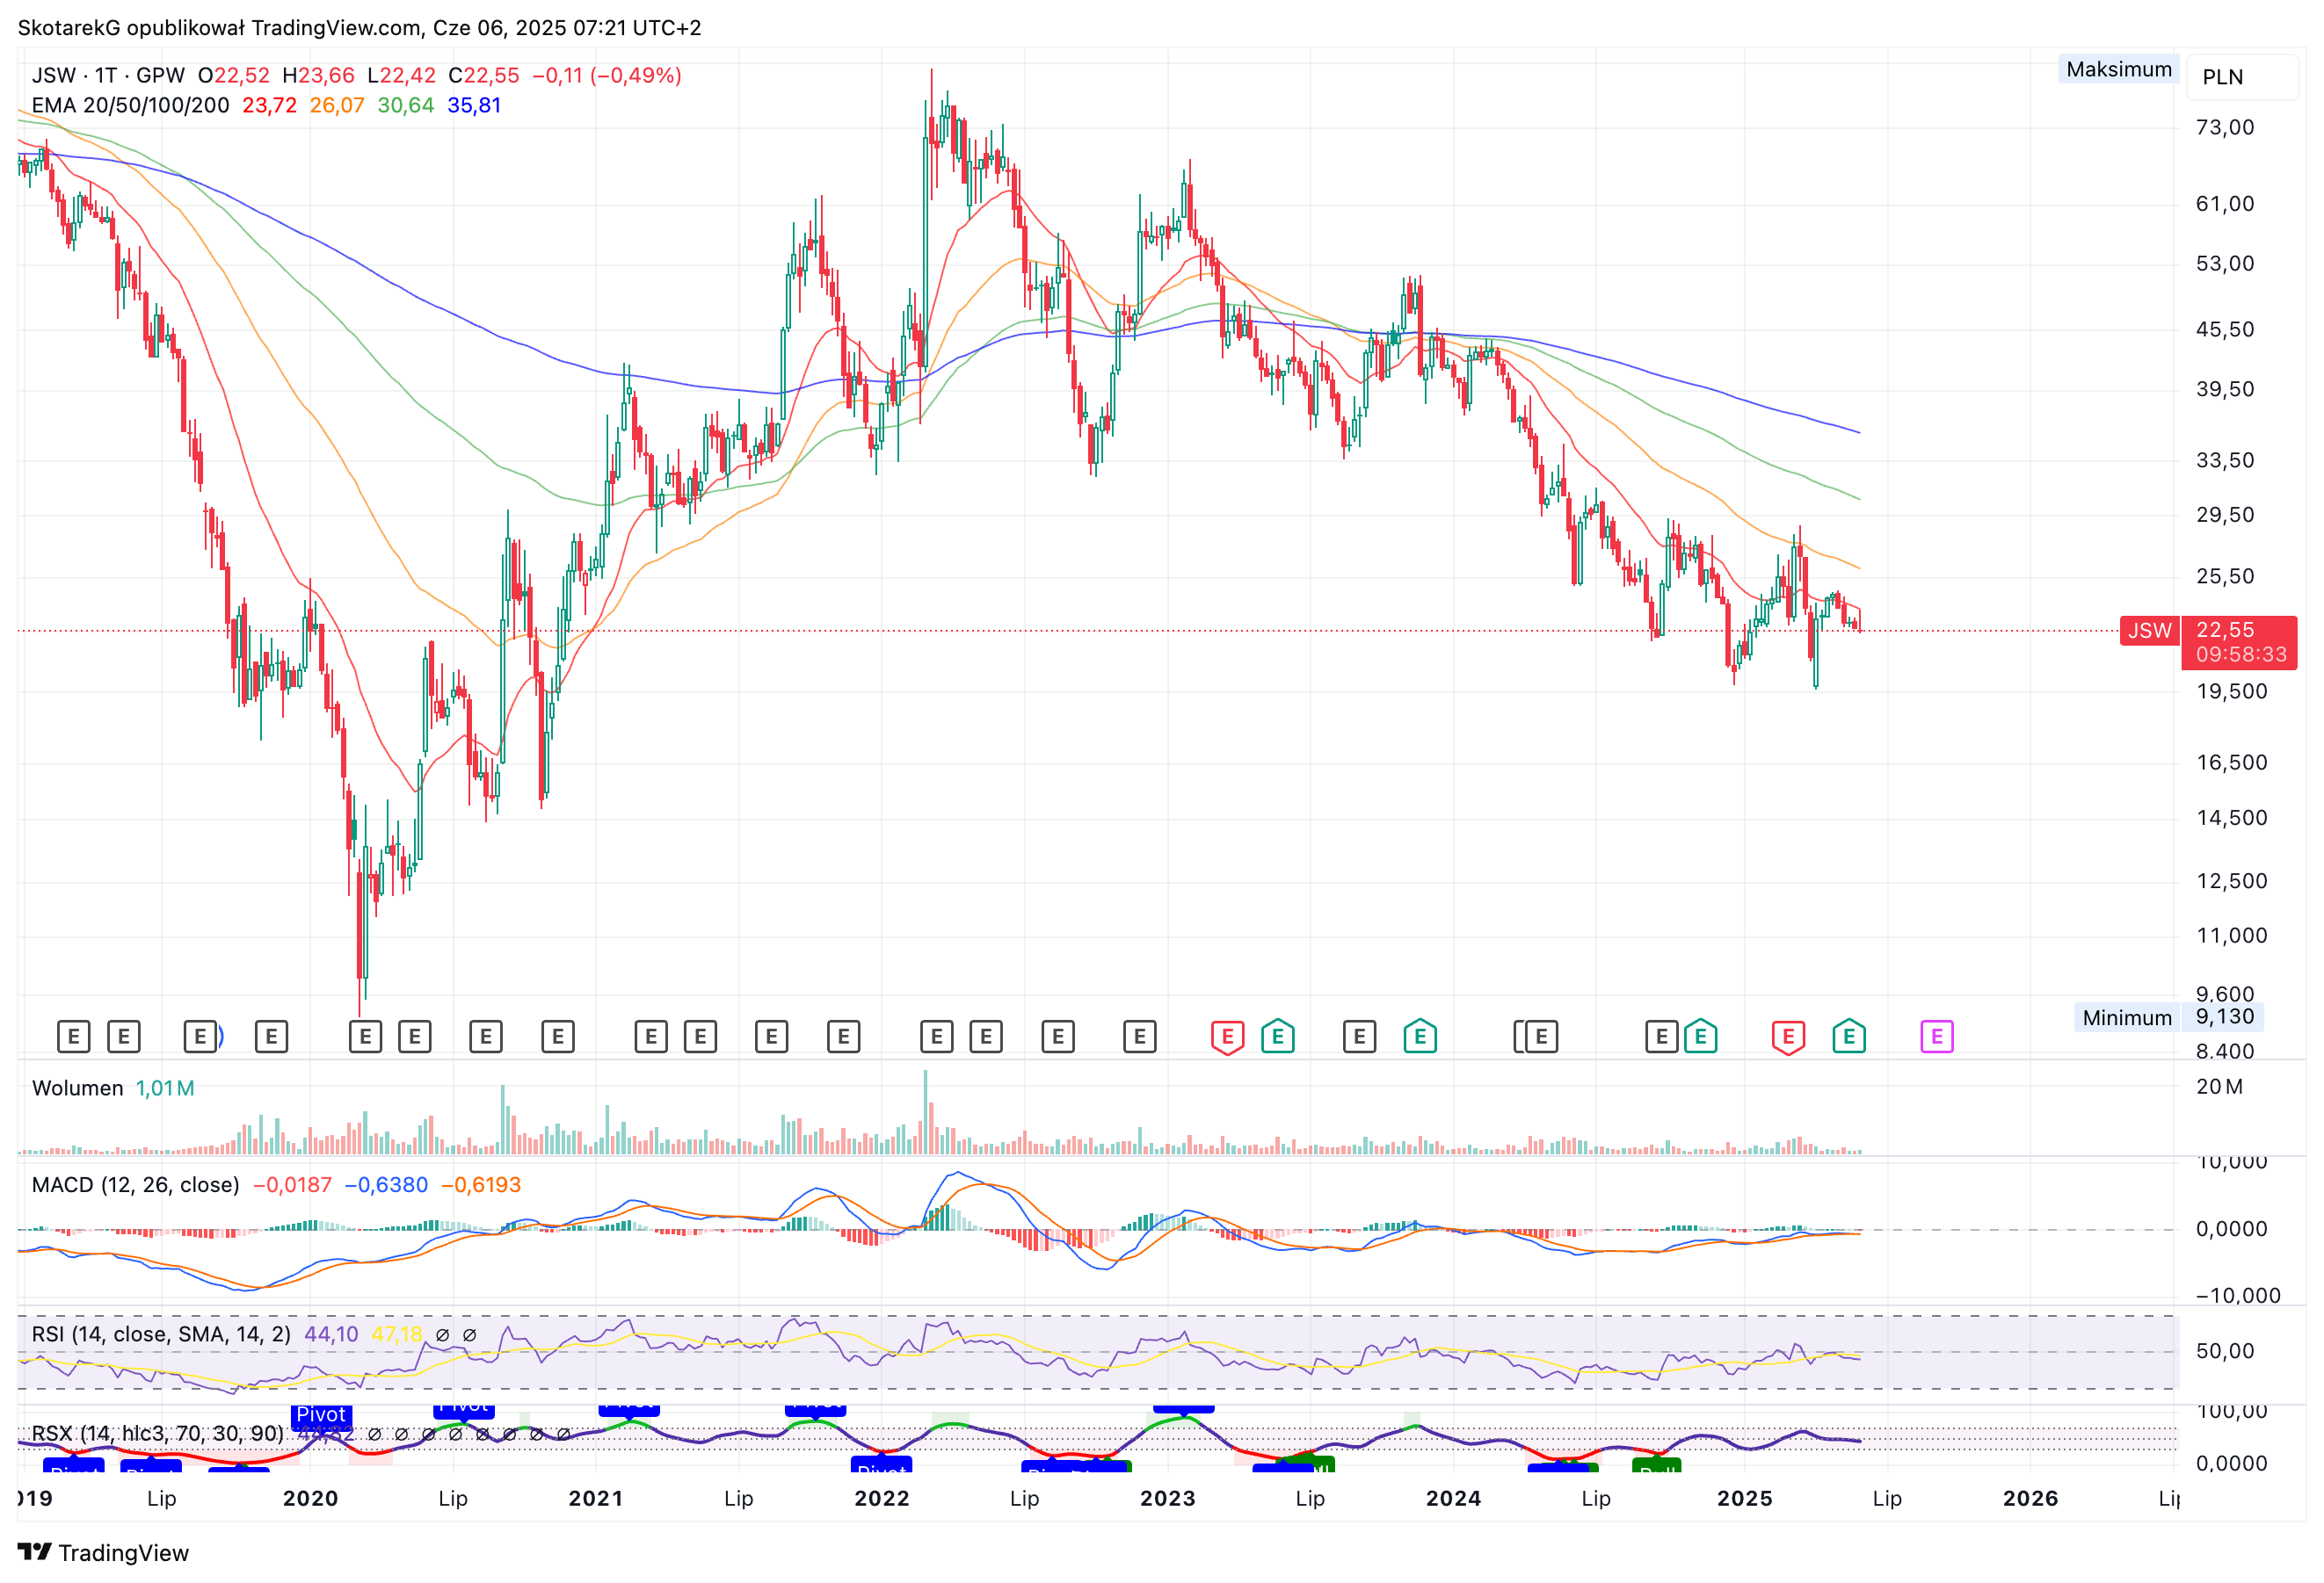The height and width of the screenshot is (1583, 2324).
Task: Select the RSI (14, close, SMA, 14, 2) legend
Action: 161,1334
